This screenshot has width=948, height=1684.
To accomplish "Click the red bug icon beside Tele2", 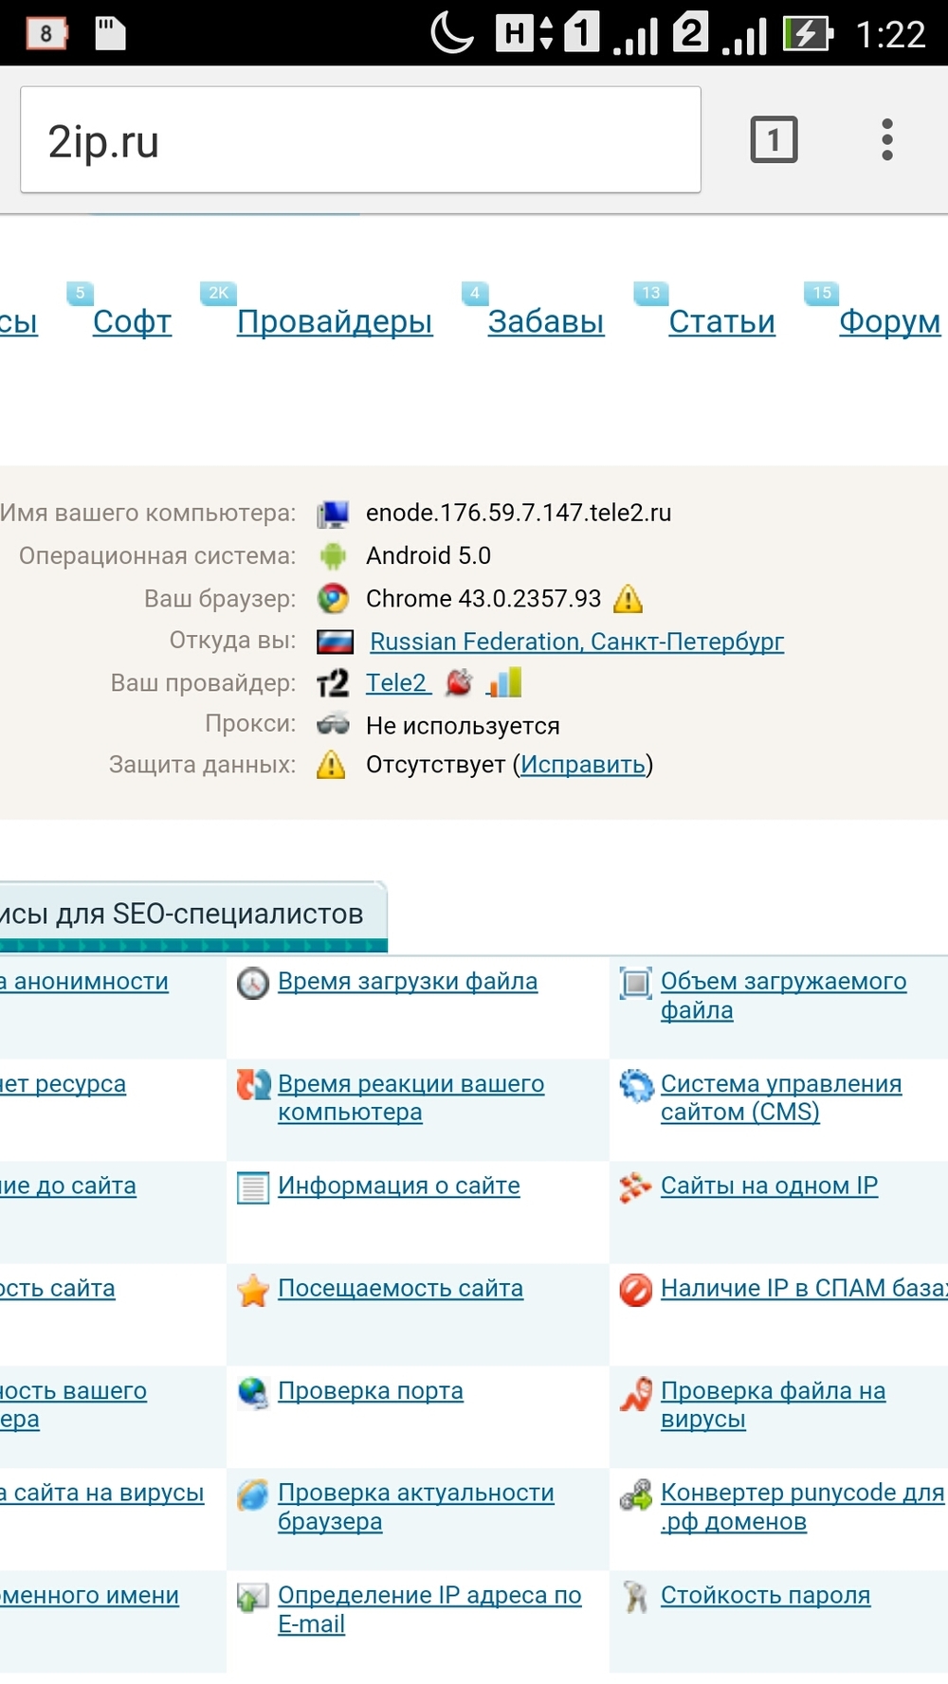I will 459,682.
